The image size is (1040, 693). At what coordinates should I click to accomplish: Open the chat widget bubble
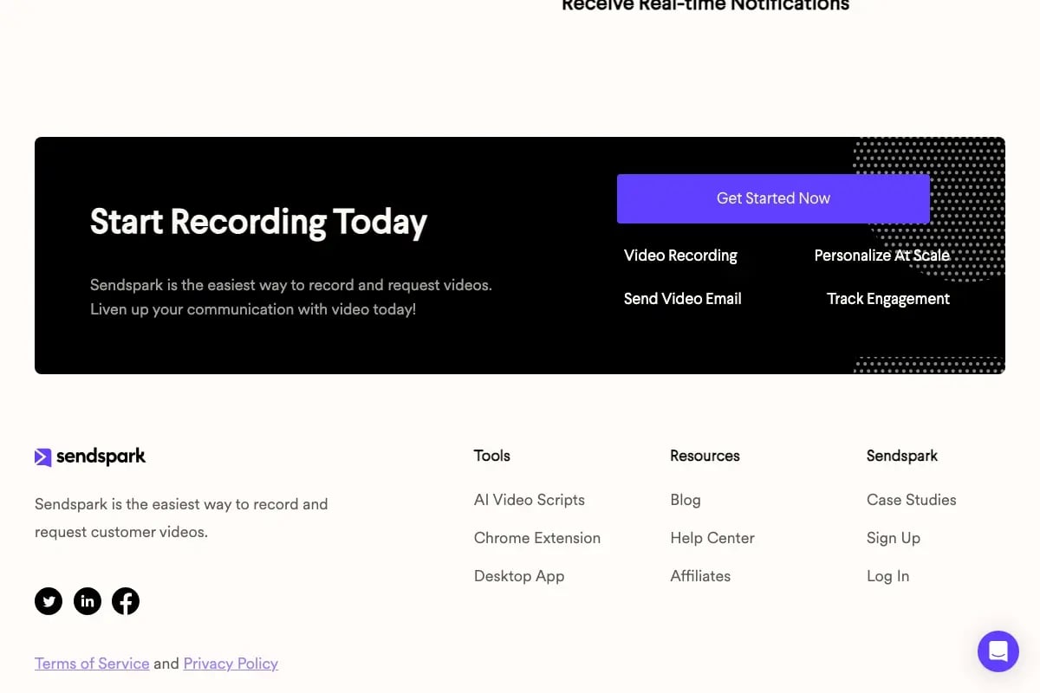998,651
